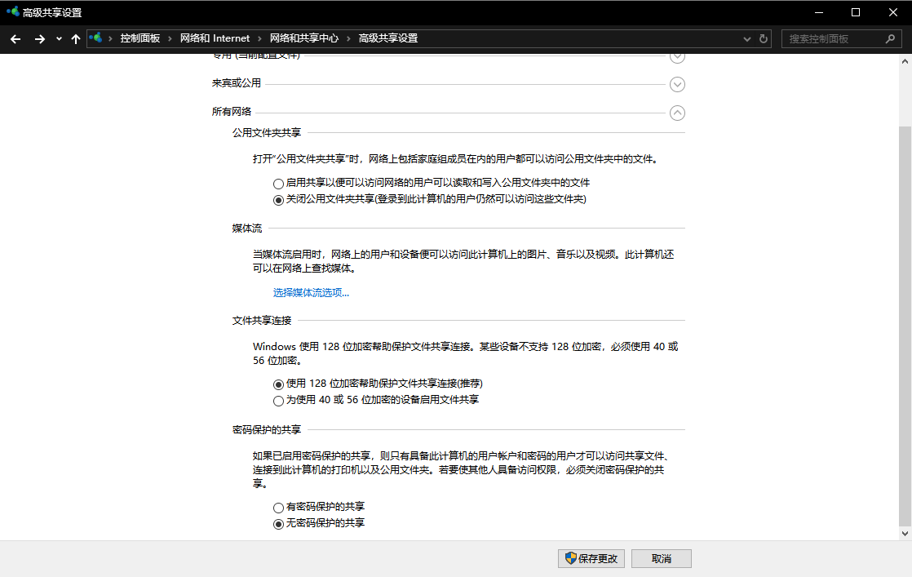The height and width of the screenshot is (577, 912).
Task: Click the 公用文件夹共享 heading
Action: pyautogui.click(x=267, y=132)
